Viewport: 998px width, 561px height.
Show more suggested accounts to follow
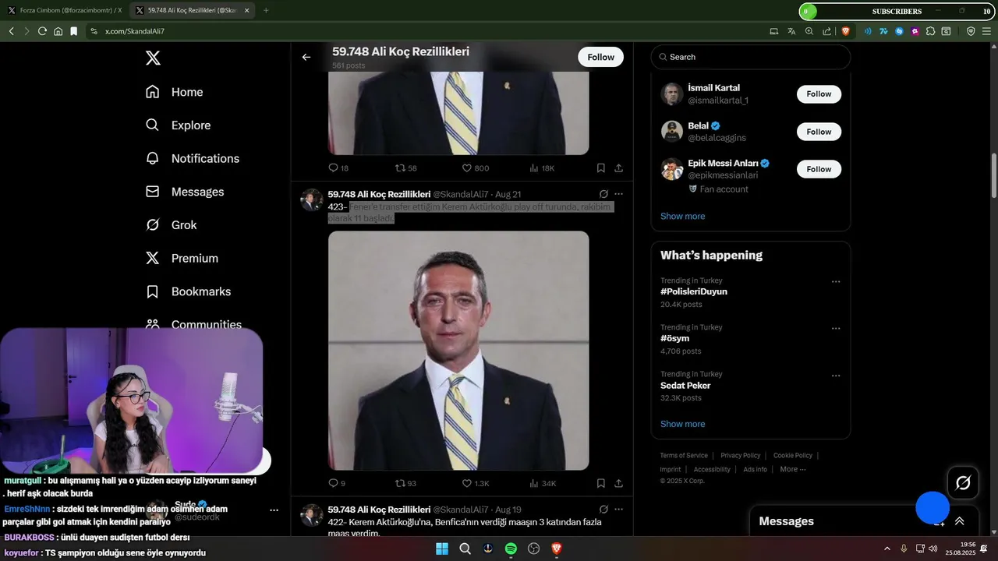click(x=682, y=216)
